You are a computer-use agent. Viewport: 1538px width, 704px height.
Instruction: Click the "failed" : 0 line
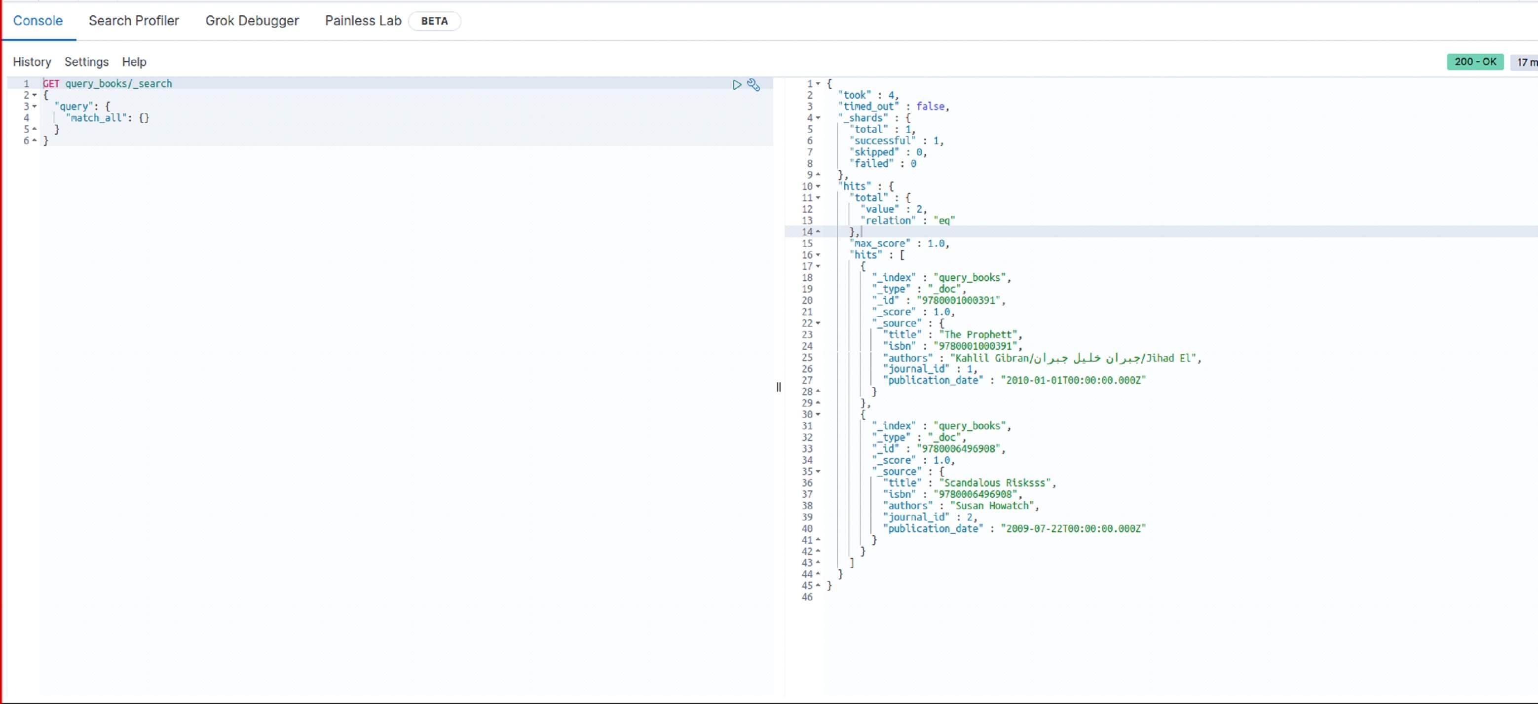pos(882,163)
